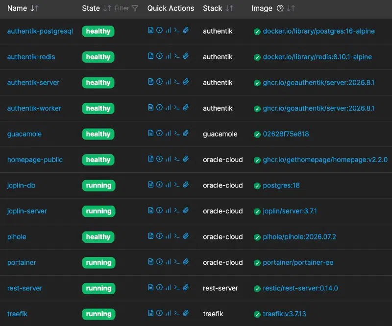Open exec console for traefik
Screen dimensions: 392x326
click(x=177, y=313)
